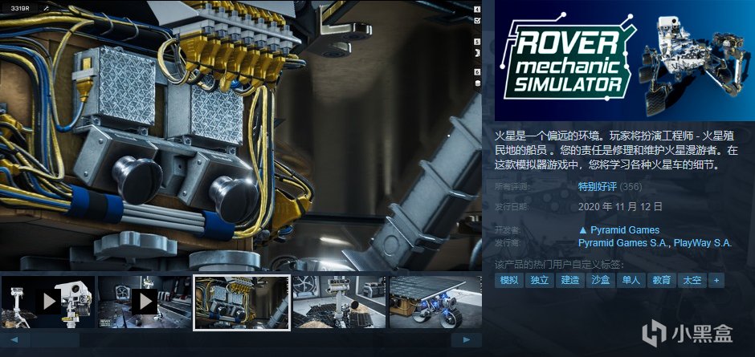Click the release date 2020 年 11 月 12 日
Viewport: 755px width, 357px height.
tap(620, 207)
